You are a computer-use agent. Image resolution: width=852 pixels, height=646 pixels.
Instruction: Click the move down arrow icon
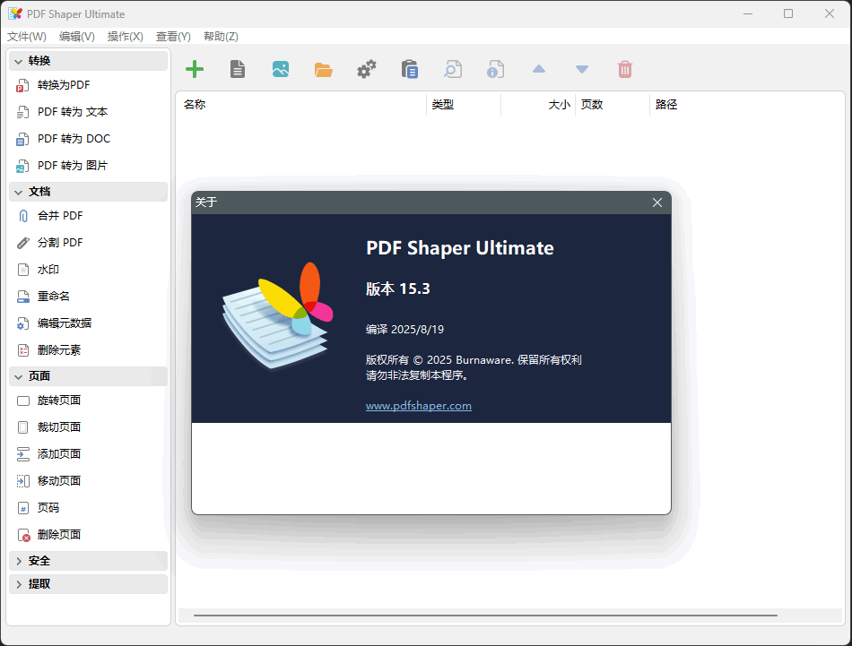(x=582, y=69)
